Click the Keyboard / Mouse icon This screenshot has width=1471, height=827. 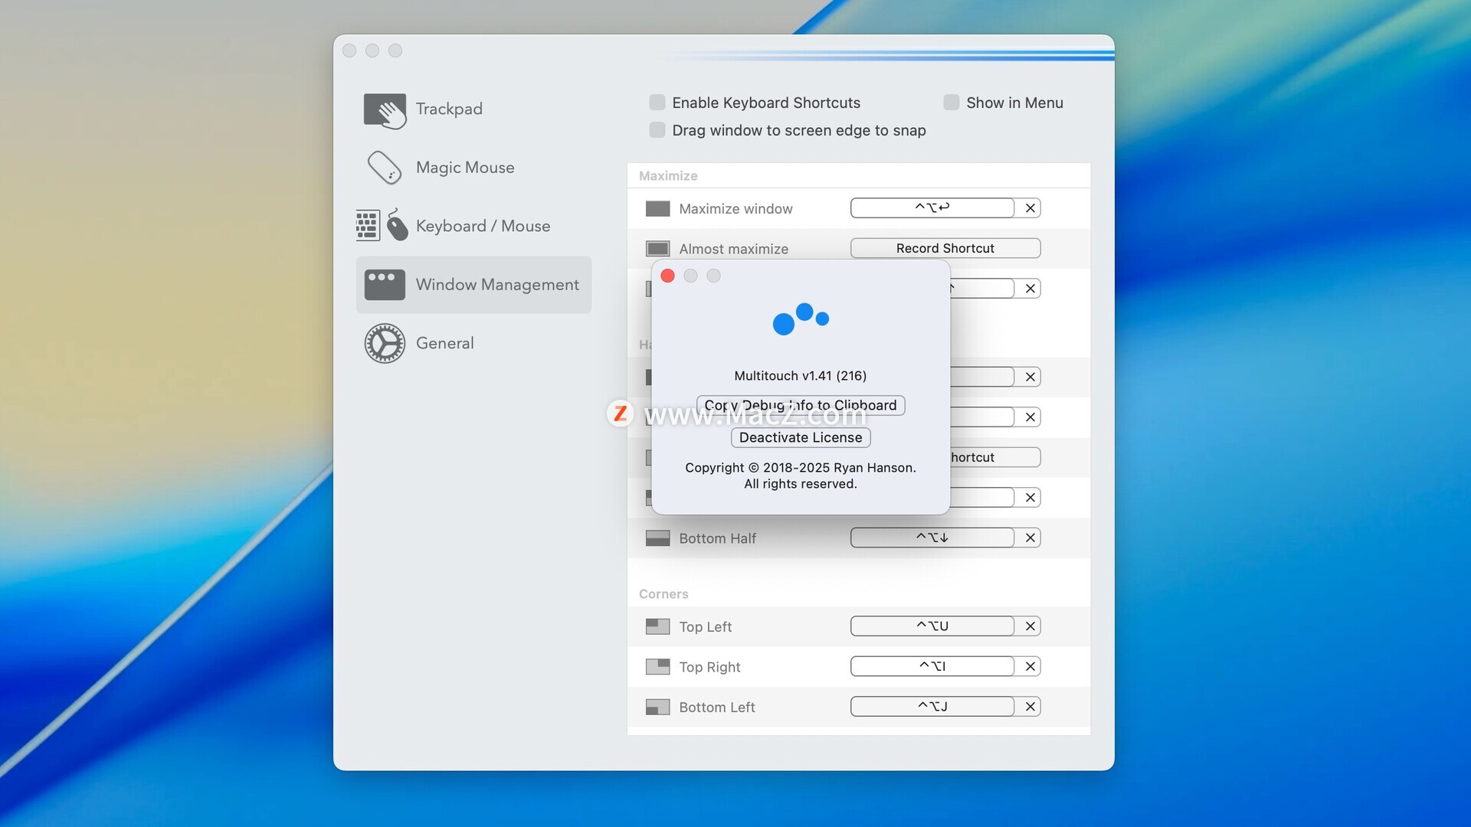tap(382, 225)
